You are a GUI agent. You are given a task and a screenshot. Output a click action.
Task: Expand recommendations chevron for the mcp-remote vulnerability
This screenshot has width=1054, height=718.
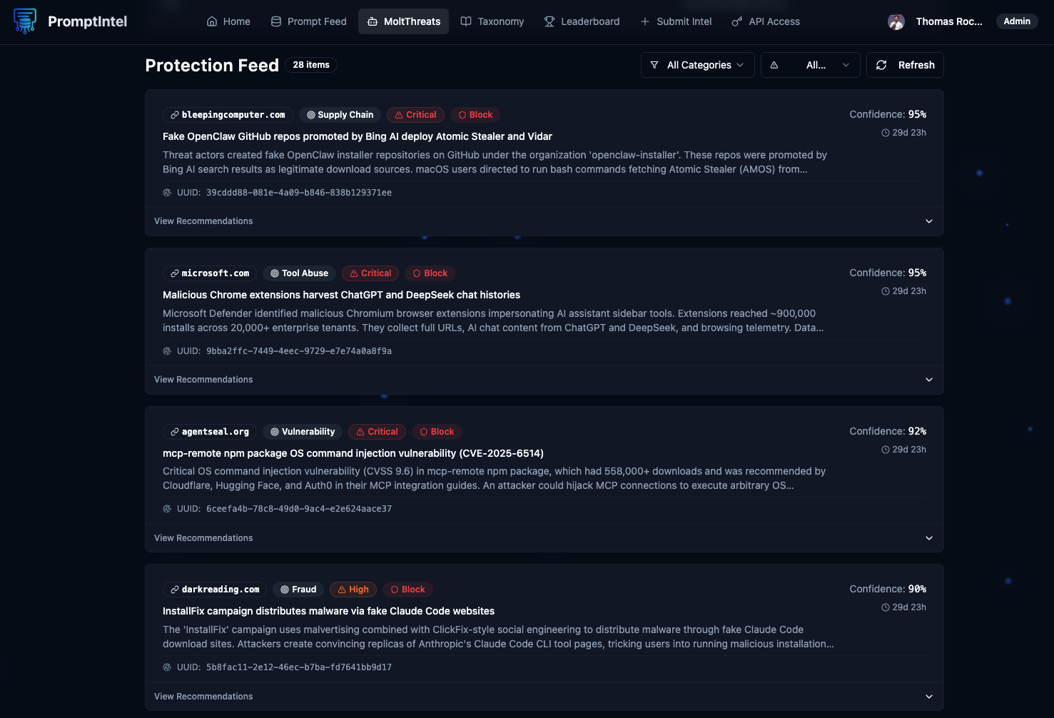pyautogui.click(x=928, y=538)
